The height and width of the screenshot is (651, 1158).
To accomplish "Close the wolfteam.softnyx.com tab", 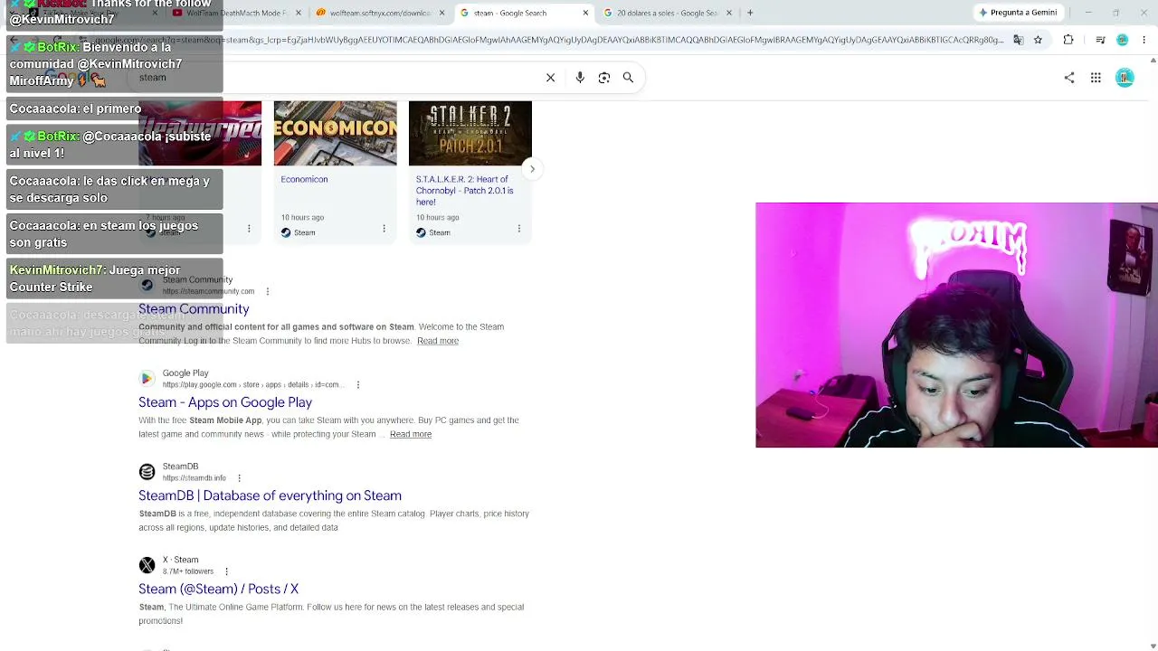I will (441, 13).
